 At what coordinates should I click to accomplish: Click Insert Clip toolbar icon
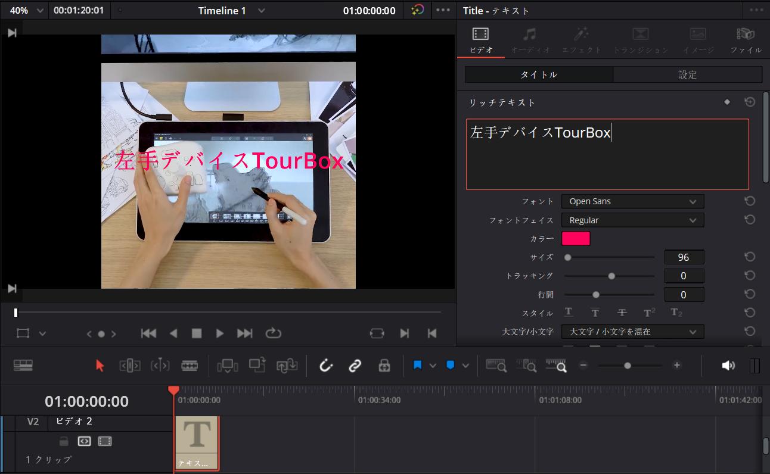point(227,366)
